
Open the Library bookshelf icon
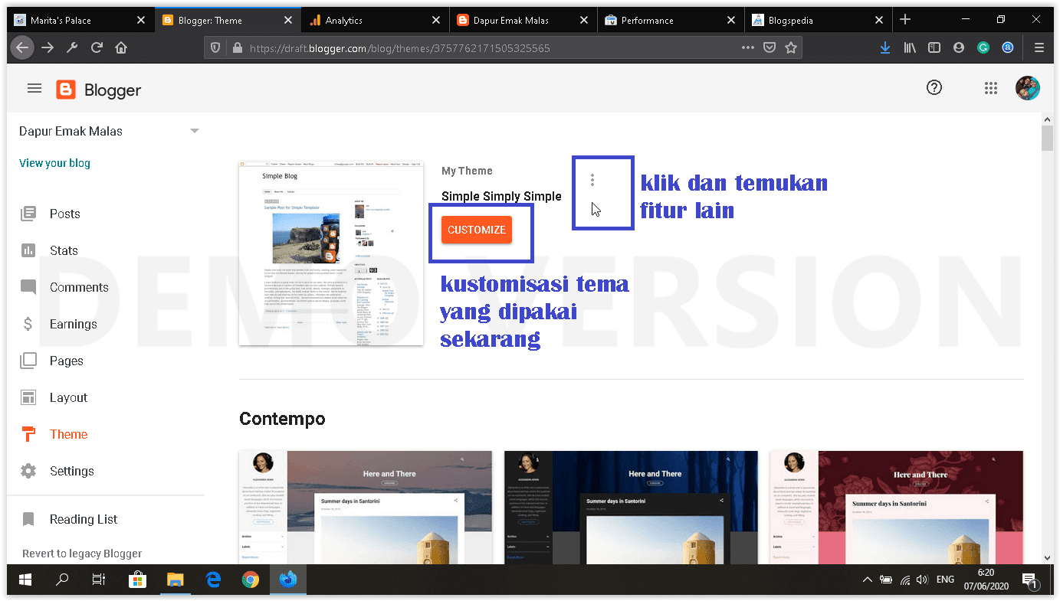[x=910, y=47]
